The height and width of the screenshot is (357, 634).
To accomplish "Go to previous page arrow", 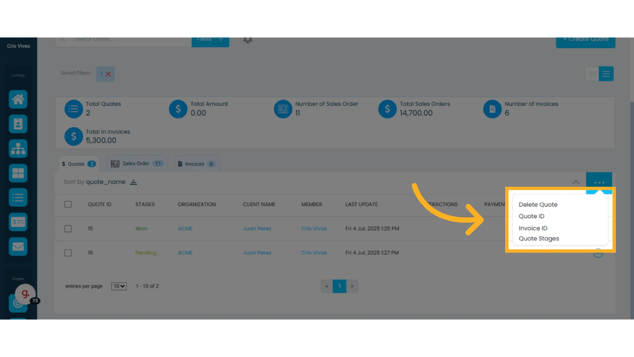I will coord(327,286).
